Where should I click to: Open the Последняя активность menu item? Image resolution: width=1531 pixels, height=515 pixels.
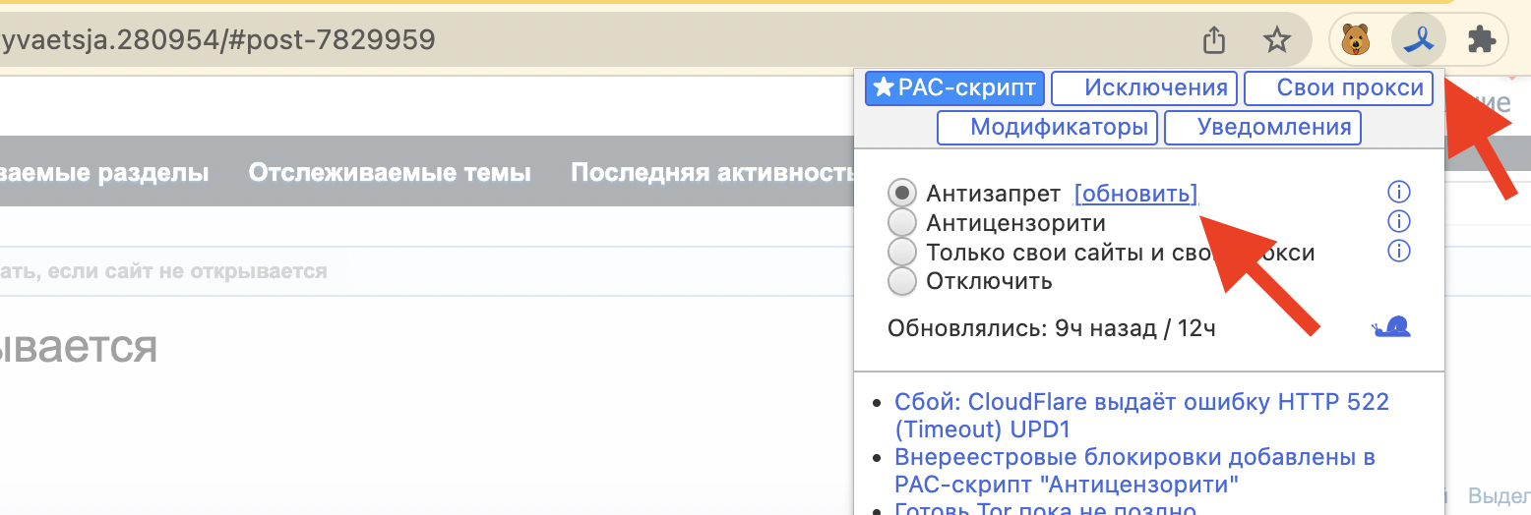(x=711, y=173)
